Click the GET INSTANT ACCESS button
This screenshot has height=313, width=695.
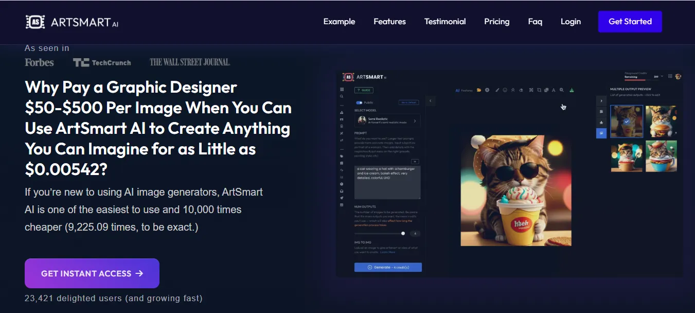tap(92, 273)
